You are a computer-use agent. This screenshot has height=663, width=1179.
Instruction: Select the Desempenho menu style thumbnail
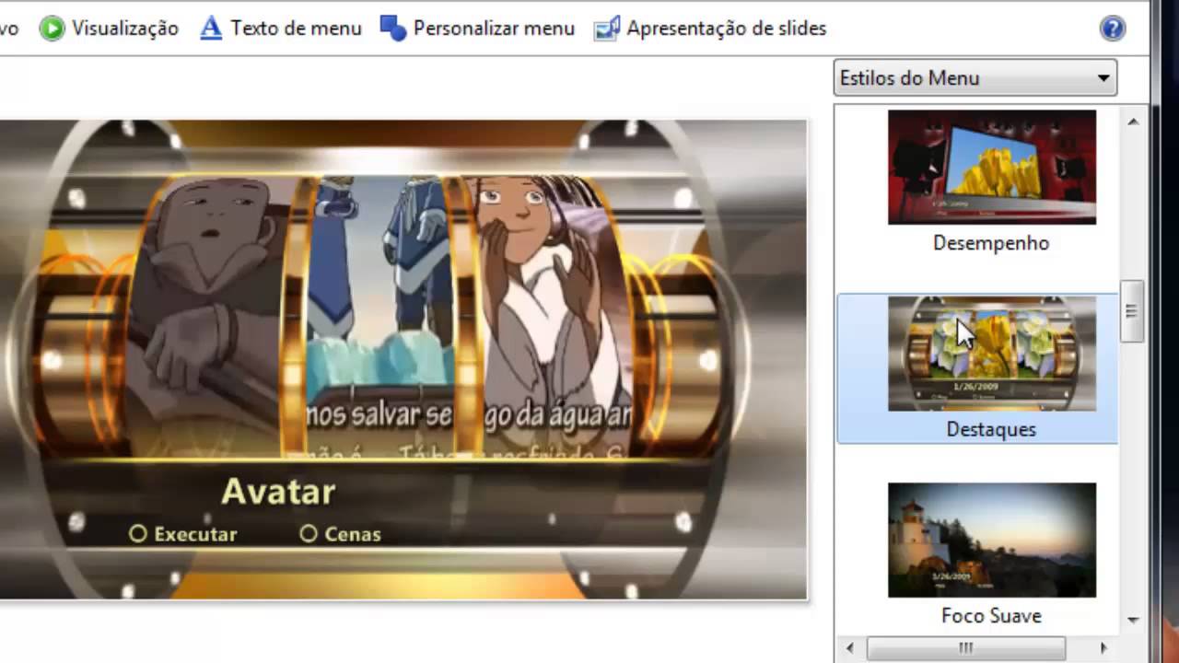point(992,167)
